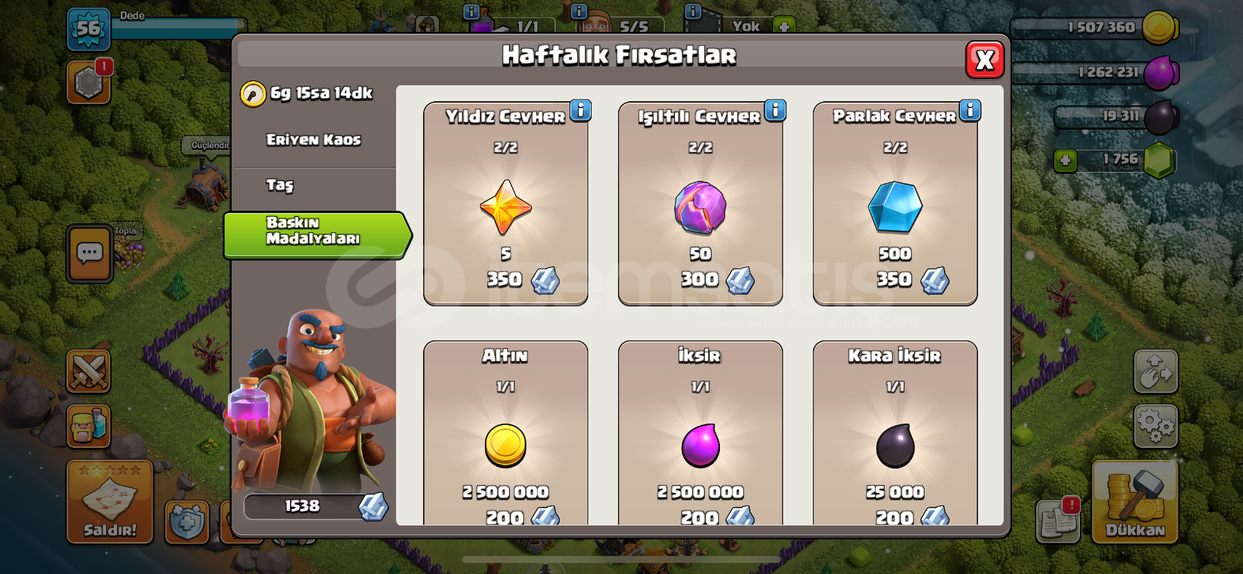Tap the 1538 raid medals counter
The height and width of the screenshot is (574, 1243).
tap(316, 507)
